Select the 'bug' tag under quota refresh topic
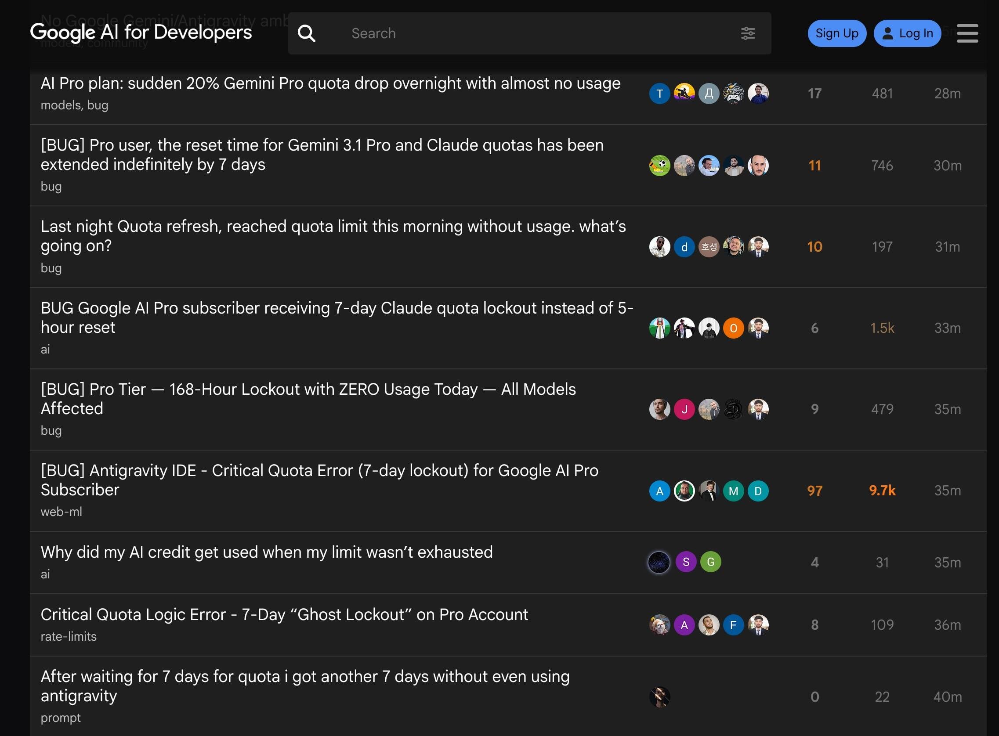 (51, 268)
